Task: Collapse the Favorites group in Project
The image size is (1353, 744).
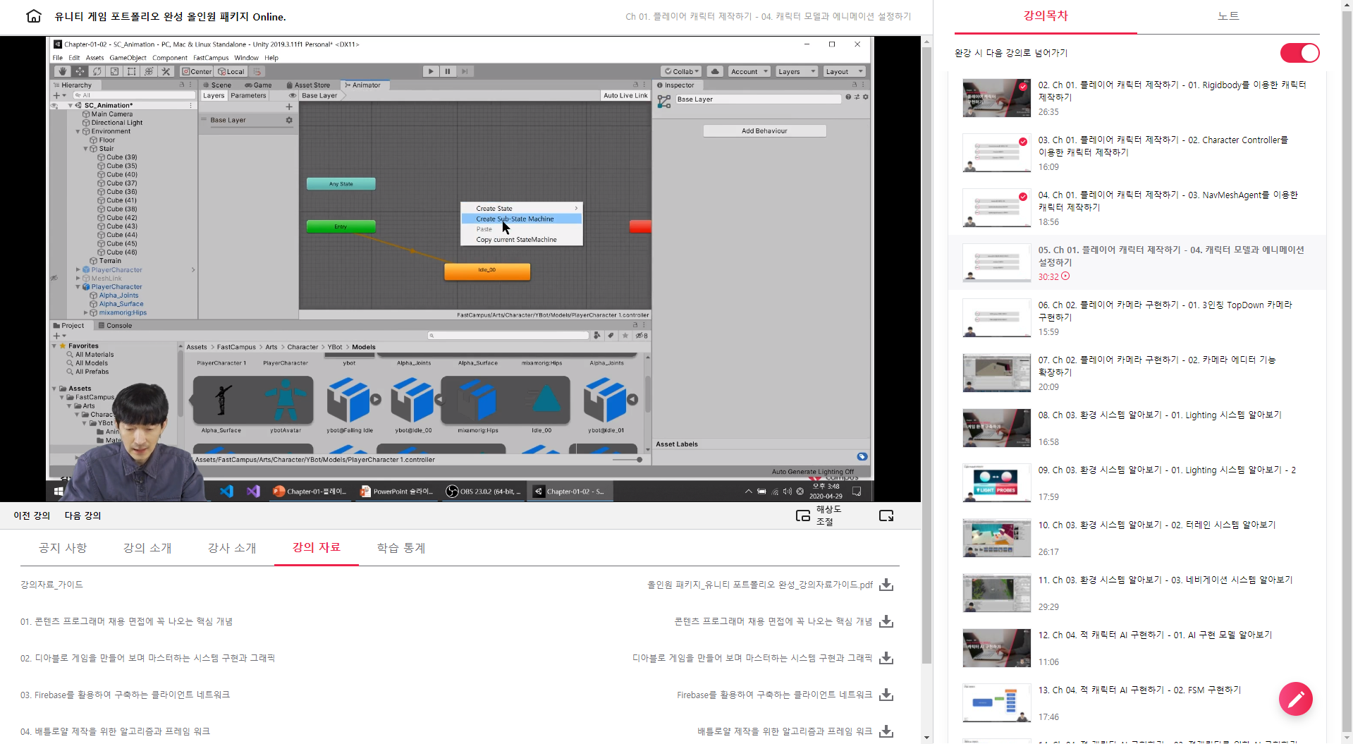Action: [54, 346]
